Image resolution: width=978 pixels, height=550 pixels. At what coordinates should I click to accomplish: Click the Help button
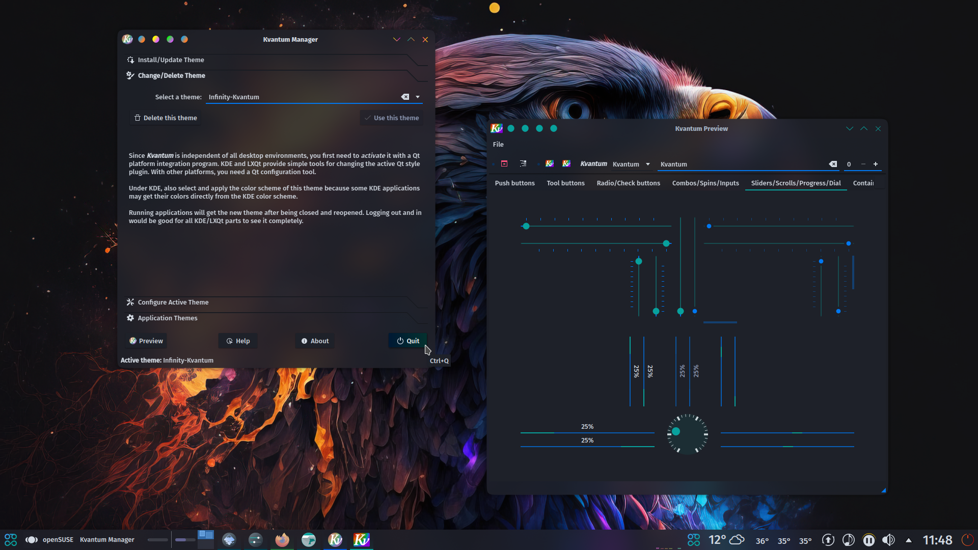click(x=238, y=341)
